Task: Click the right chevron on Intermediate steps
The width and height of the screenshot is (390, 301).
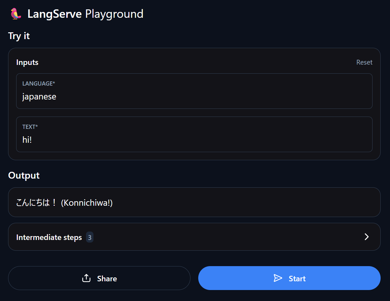Action: (366, 237)
